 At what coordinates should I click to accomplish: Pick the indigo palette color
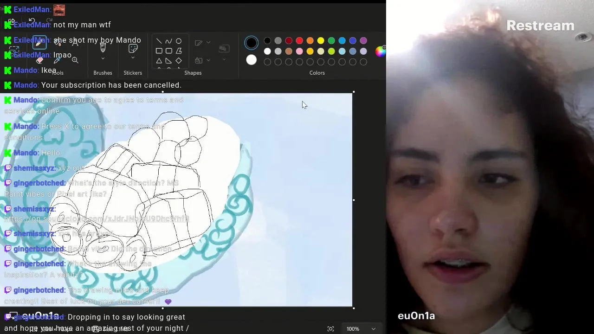pos(353,41)
